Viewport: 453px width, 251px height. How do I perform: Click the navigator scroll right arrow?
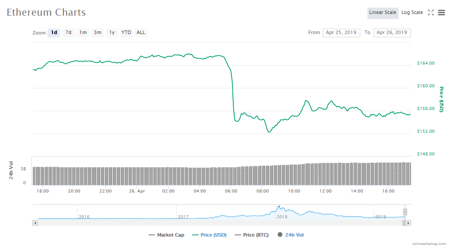[x=408, y=223]
